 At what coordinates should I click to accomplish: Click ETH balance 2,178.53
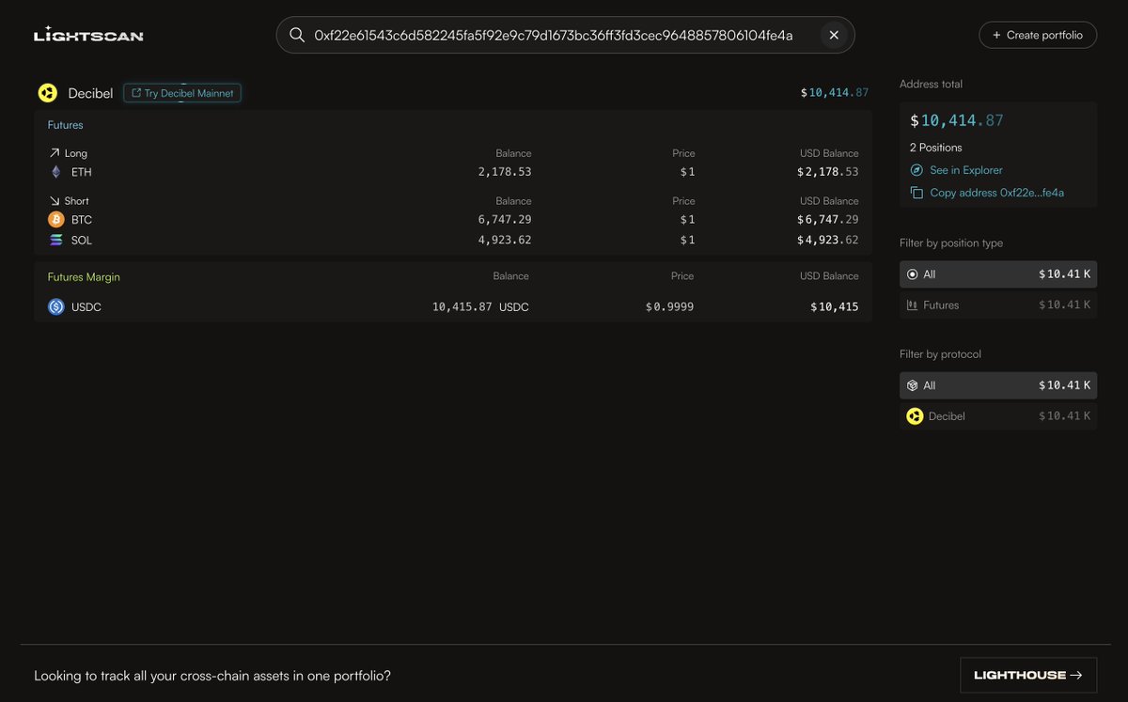coord(505,172)
